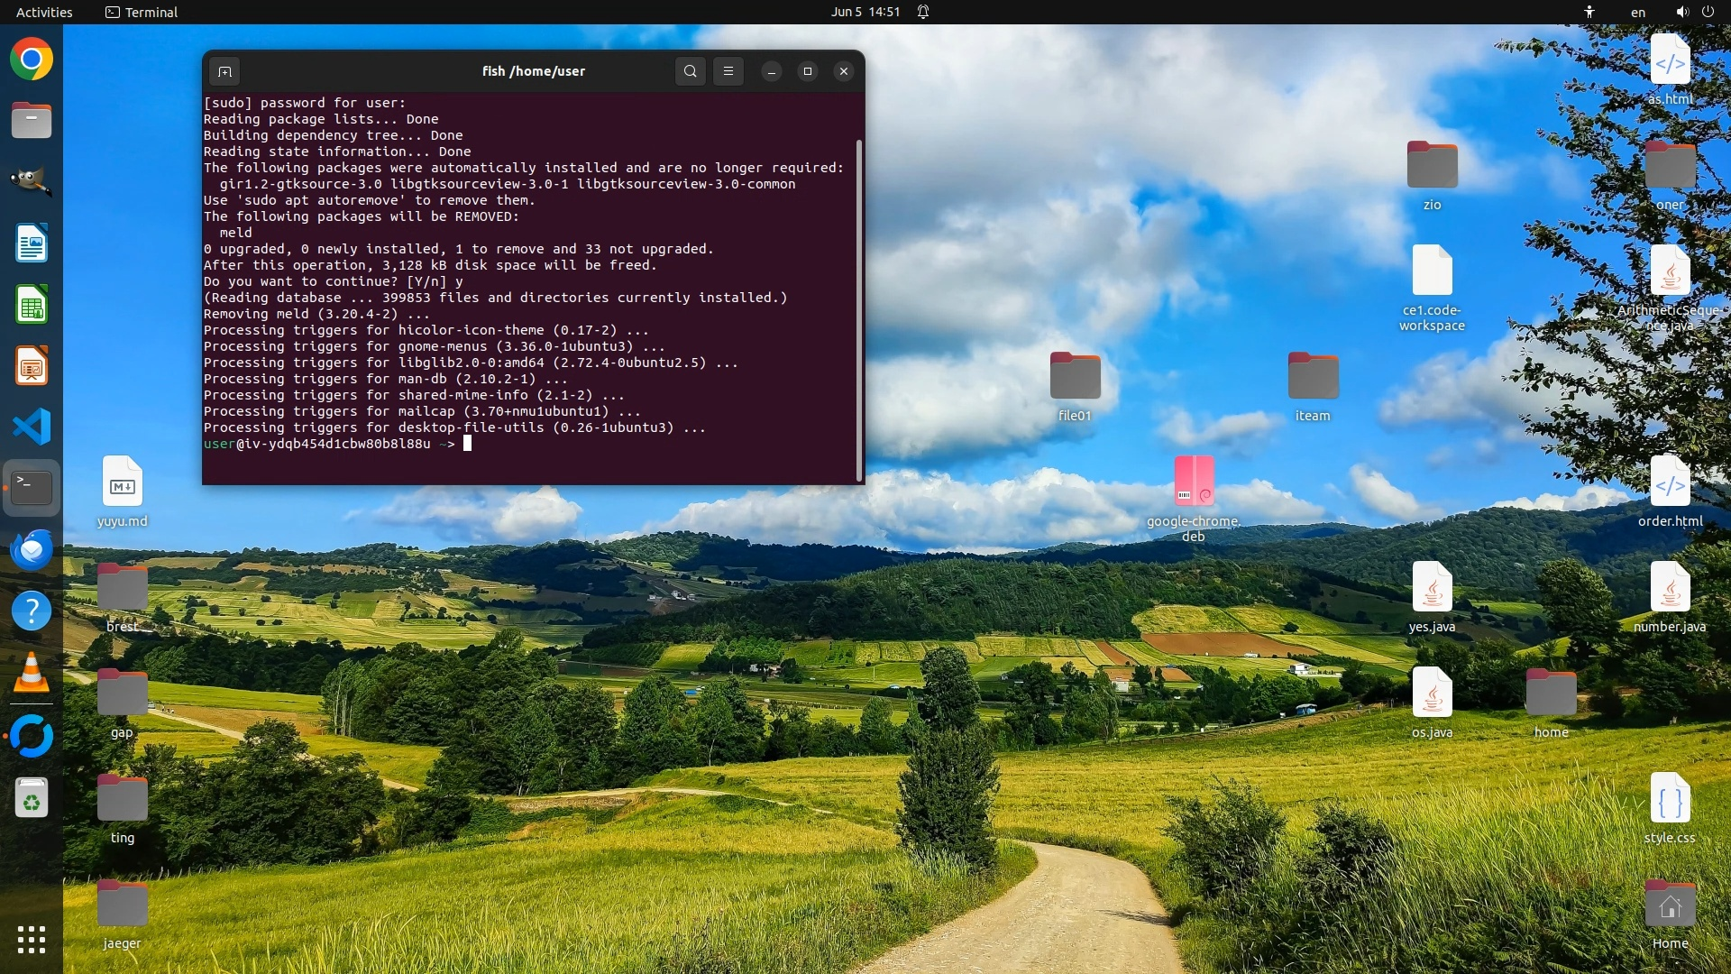
Task: Open the volume system menu
Action: [1682, 12]
